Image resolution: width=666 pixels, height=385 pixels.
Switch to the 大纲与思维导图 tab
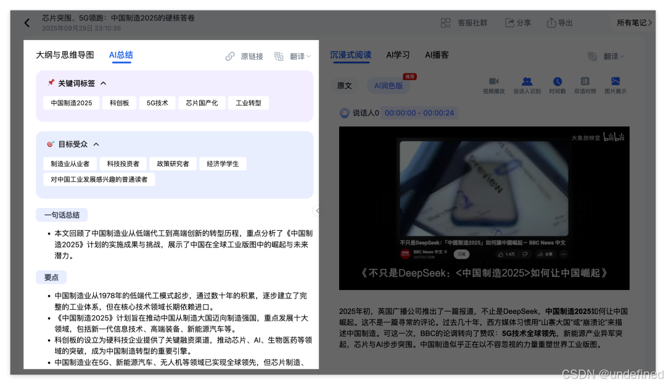[65, 56]
